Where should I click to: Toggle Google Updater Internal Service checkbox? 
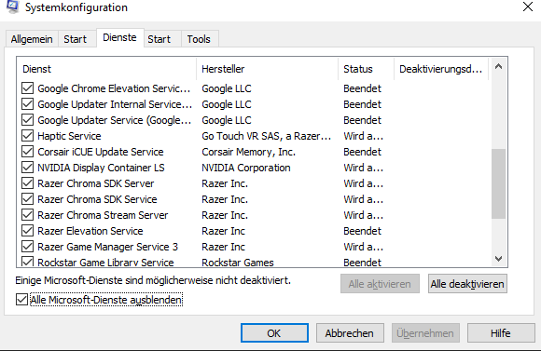click(x=28, y=104)
